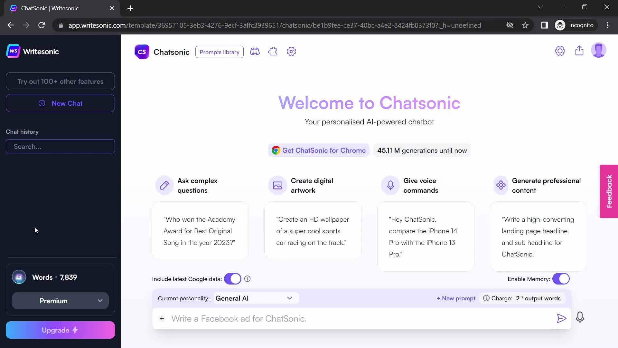Click the share export icon
This screenshot has width=618, height=348.
[x=579, y=51]
